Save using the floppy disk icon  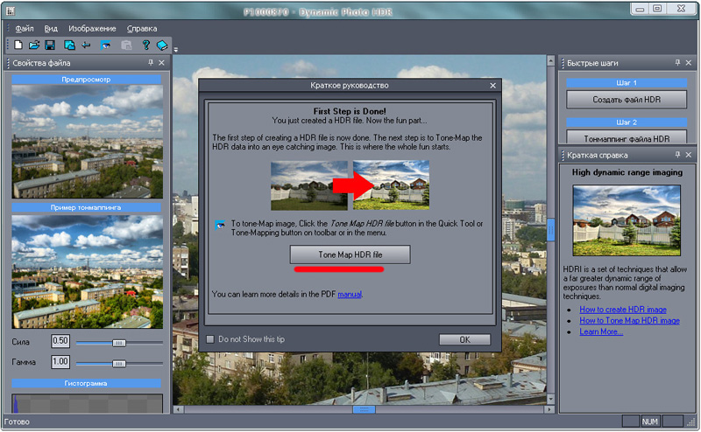(50, 45)
